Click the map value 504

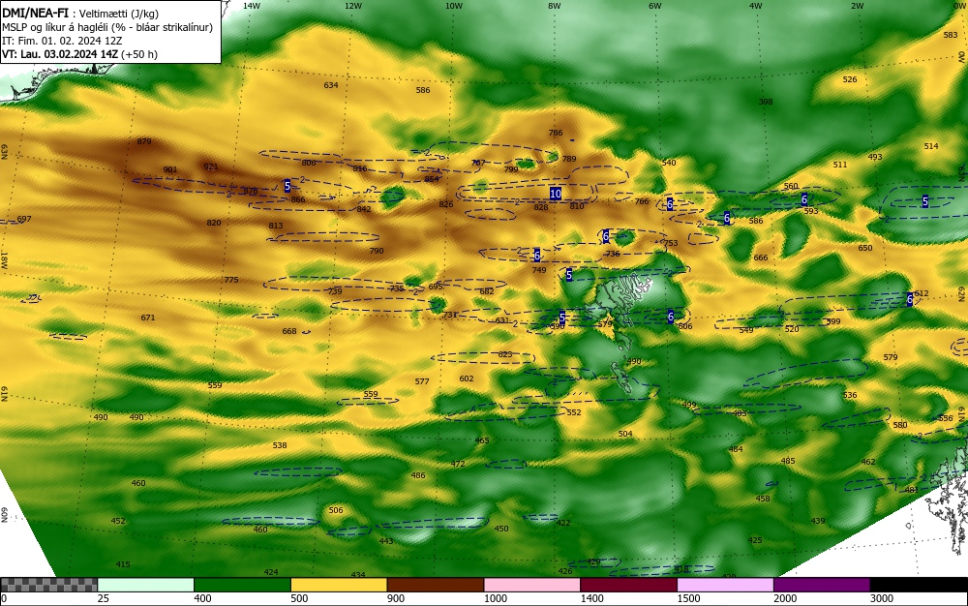(625, 434)
